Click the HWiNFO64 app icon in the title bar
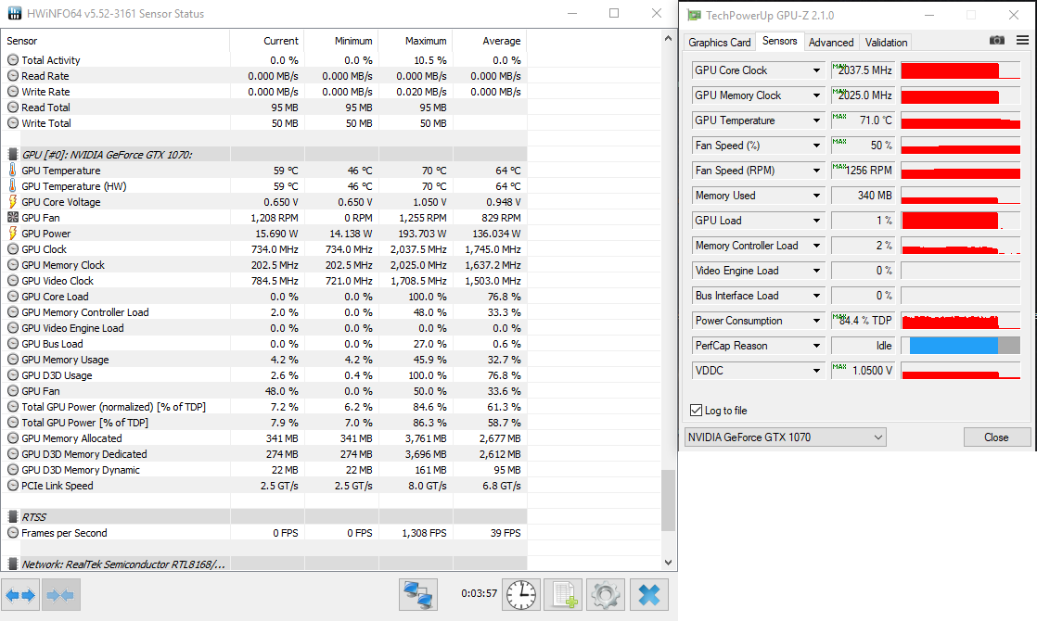Image resolution: width=1037 pixels, height=621 pixels. coord(14,13)
